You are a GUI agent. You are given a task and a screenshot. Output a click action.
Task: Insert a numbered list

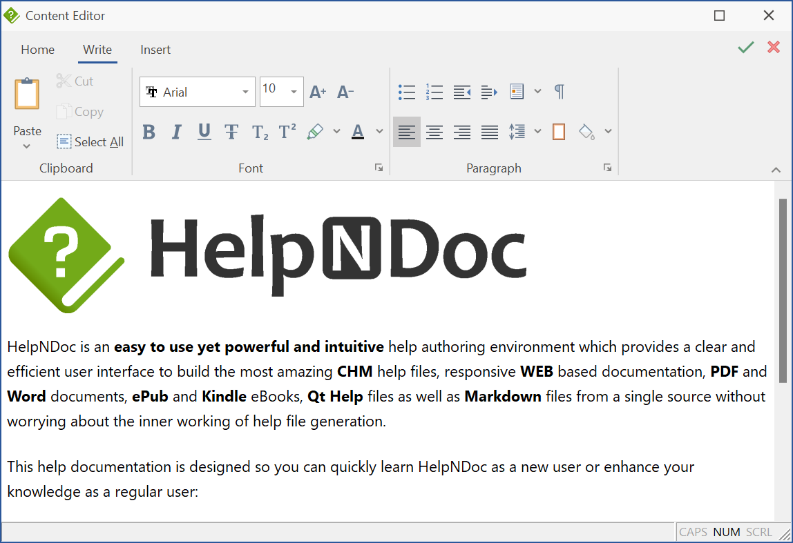coord(434,92)
